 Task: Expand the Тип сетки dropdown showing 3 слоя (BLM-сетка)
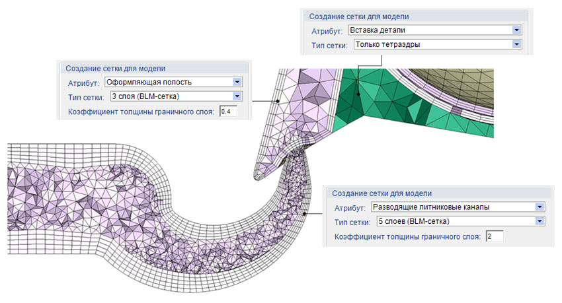pos(237,96)
